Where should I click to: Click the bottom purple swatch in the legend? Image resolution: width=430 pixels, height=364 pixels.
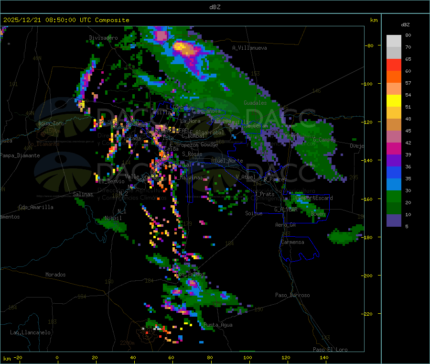coord(394,220)
